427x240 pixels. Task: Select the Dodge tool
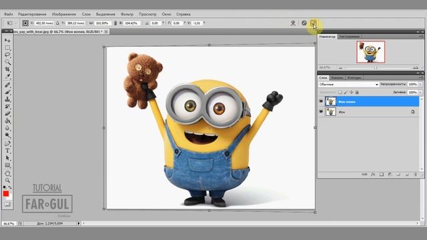(7, 135)
